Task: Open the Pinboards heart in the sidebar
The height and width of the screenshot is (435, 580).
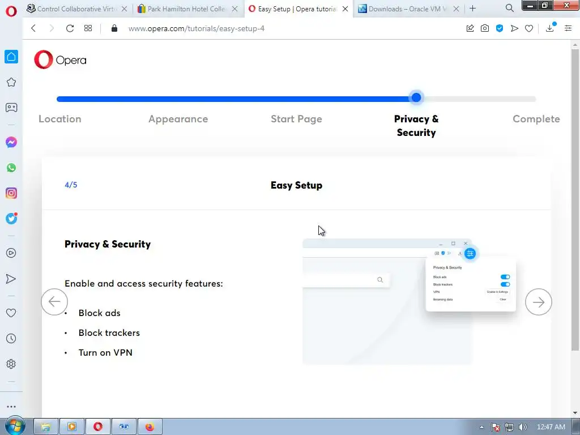Action: [x=11, y=313]
